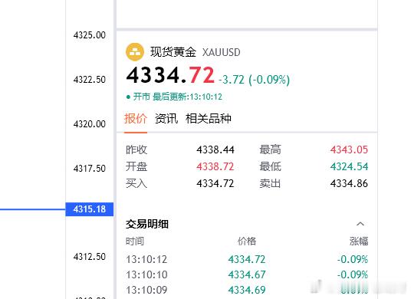Screen dimensions: 411x299
Task: Click the 时间 column header
Action: tap(135, 241)
